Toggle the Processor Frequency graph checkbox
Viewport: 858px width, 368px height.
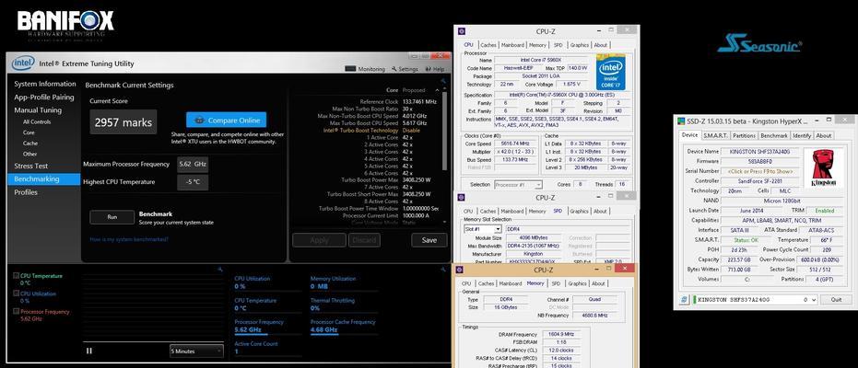coord(16,311)
